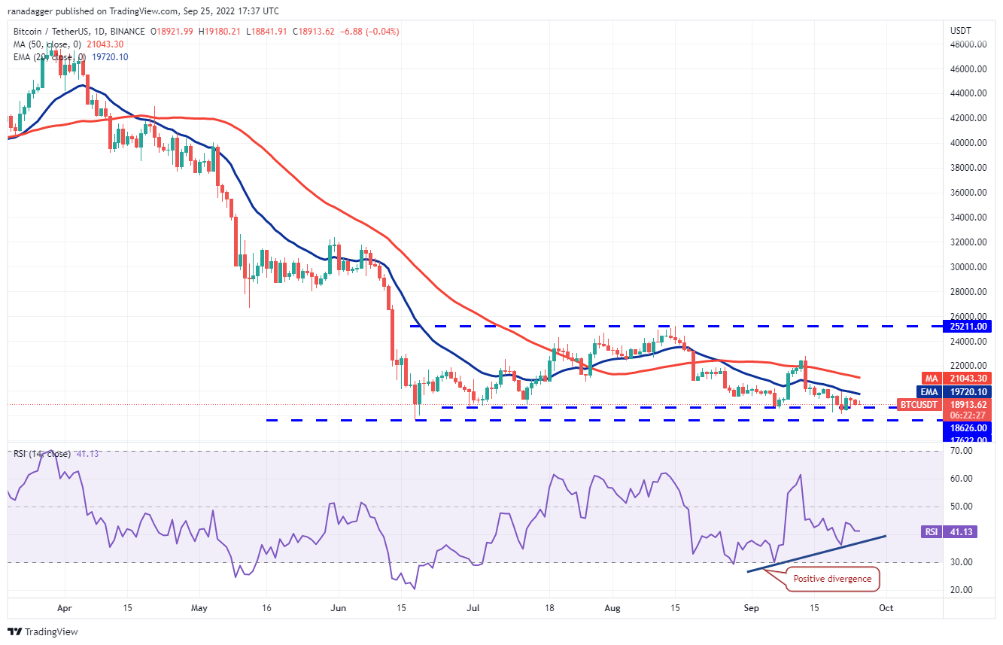This screenshot has width=1003, height=645.
Task: Click the USDT currency label on price axis
Action: coord(961,31)
